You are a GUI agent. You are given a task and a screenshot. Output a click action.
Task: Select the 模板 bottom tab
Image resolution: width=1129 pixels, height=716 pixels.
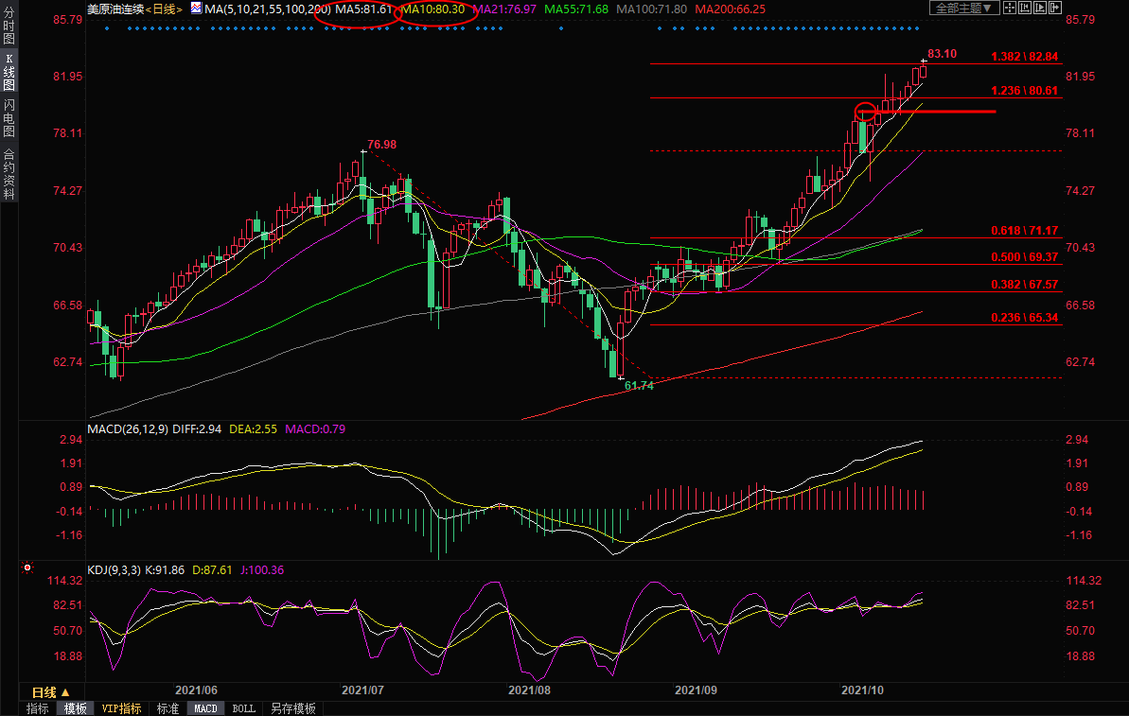tap(76, 708)
